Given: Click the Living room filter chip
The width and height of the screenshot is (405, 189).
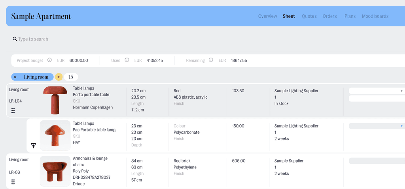Looking at the screenshot, I should pyautogui.click(x=32, y=77).
